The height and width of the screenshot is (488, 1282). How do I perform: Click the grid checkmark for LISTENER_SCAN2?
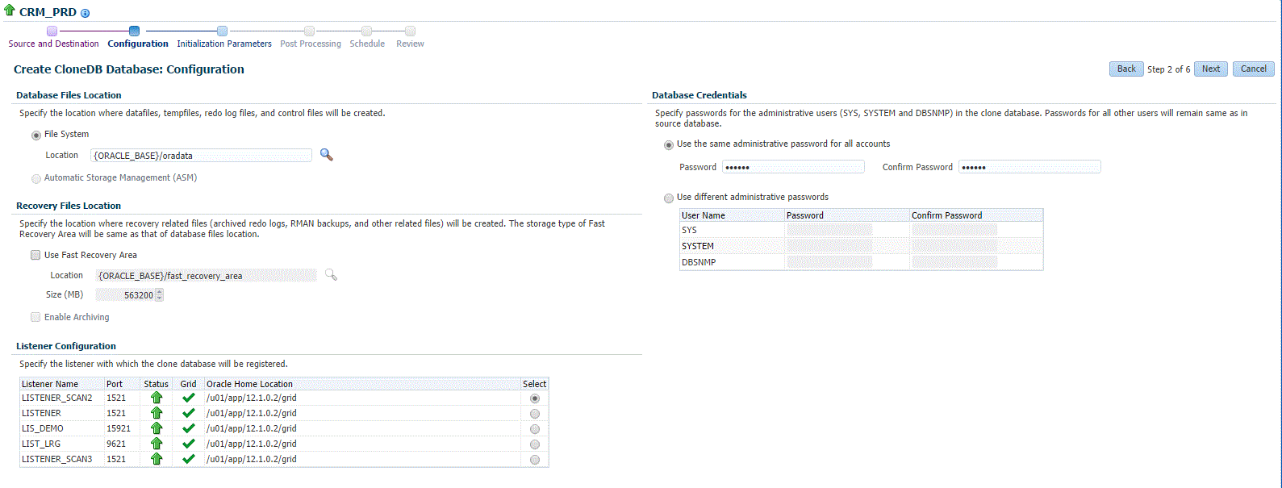pos(189,398)
